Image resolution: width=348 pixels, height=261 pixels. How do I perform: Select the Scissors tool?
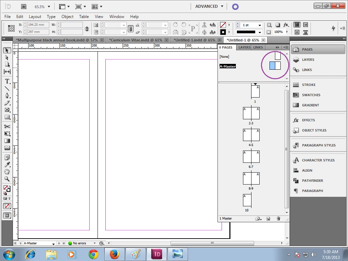(x=7, y=126)
